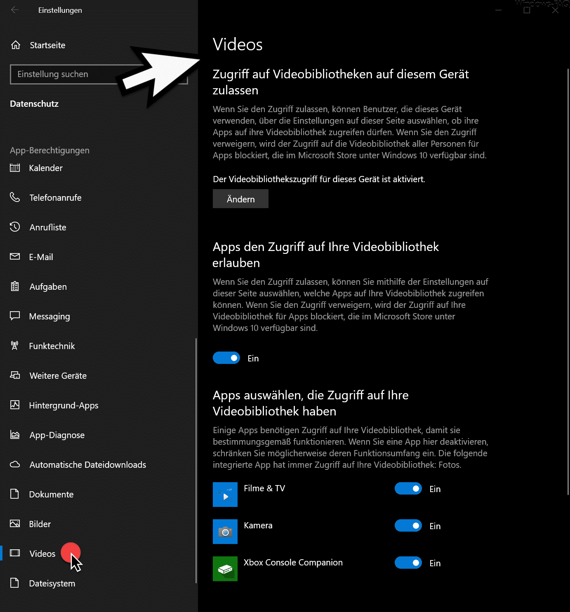Click the Datenschutz heading
This screenshot has height=612, width=570.
pos(34,104)
